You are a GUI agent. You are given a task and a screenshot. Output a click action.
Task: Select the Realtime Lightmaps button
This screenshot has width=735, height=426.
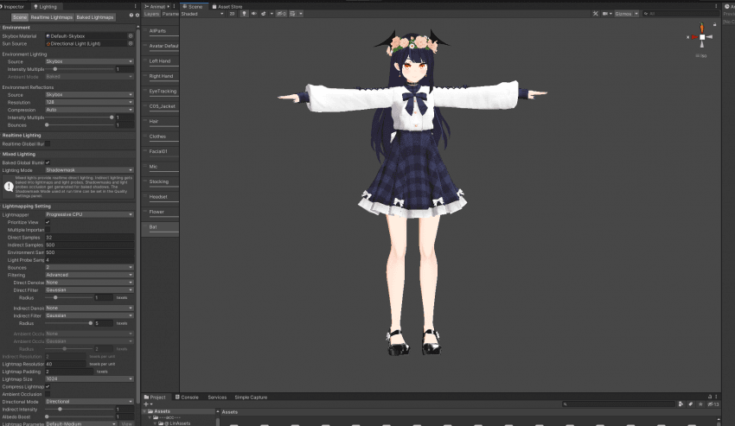[x=51, y=16]
